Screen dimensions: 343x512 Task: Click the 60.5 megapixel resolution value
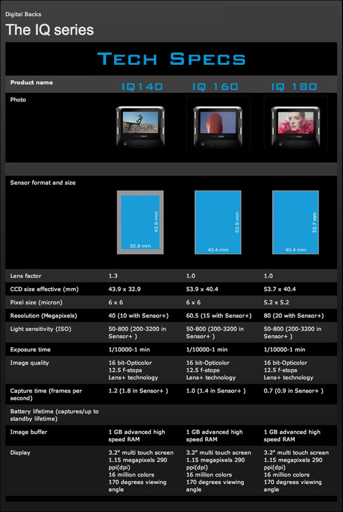(x=219, y=315)
